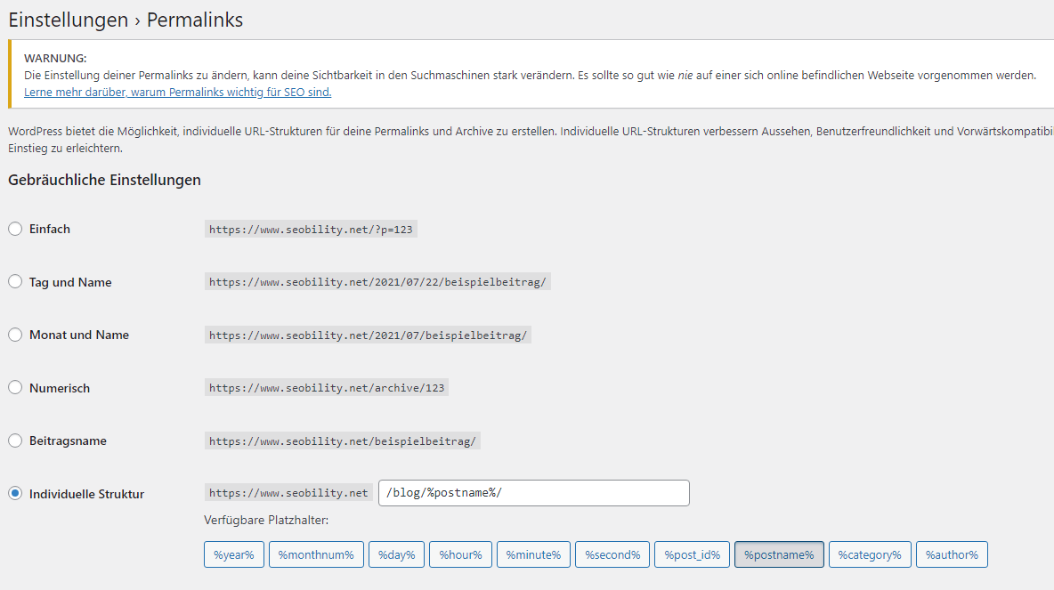Click the Verfügbare Platzhalter label
The height and width of the screenshot is (590, 1054).
point(266,520)
